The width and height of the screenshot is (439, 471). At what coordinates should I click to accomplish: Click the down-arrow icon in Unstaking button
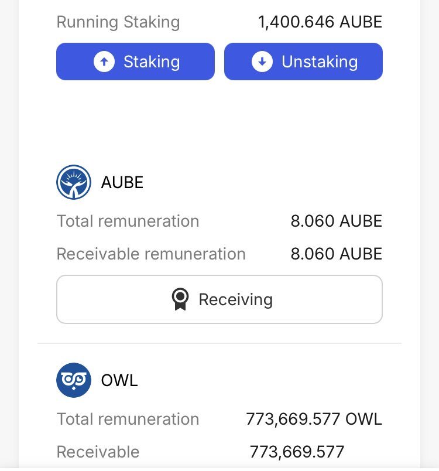pos(262,62)
